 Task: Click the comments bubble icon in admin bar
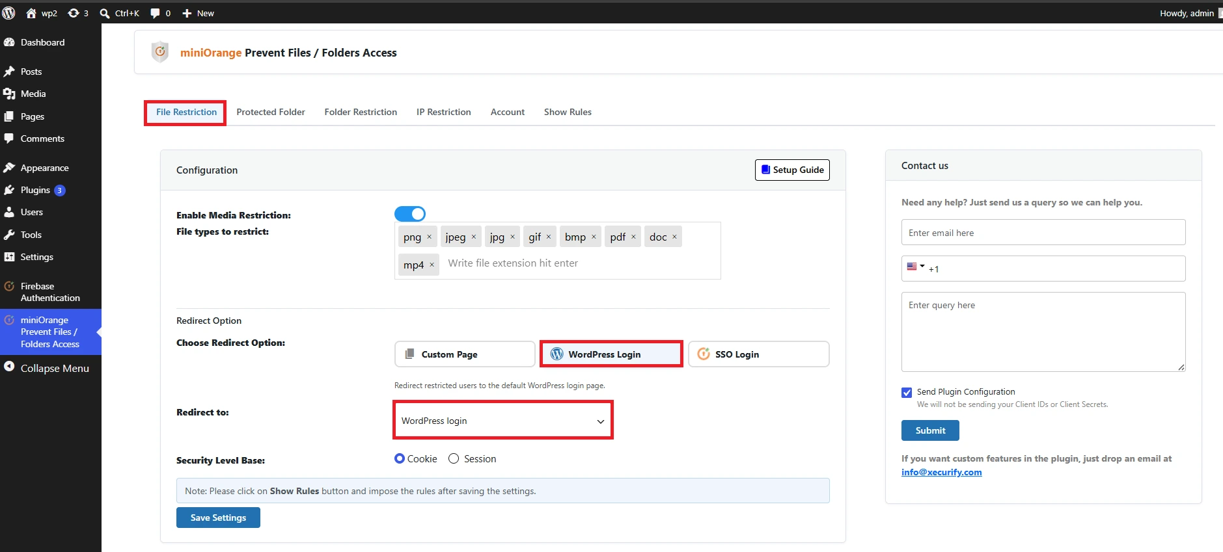coord(155,13)
